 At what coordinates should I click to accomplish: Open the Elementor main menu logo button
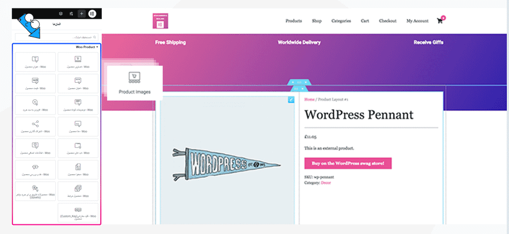coord(92,13)
